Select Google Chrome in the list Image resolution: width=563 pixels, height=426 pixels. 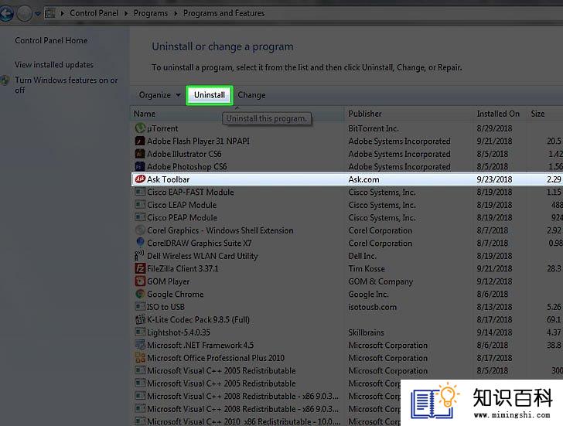[x=176, y=295]
